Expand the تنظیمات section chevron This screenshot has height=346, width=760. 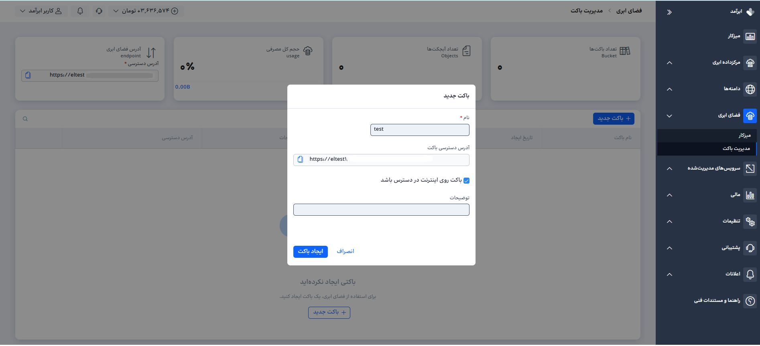point(669,222)
